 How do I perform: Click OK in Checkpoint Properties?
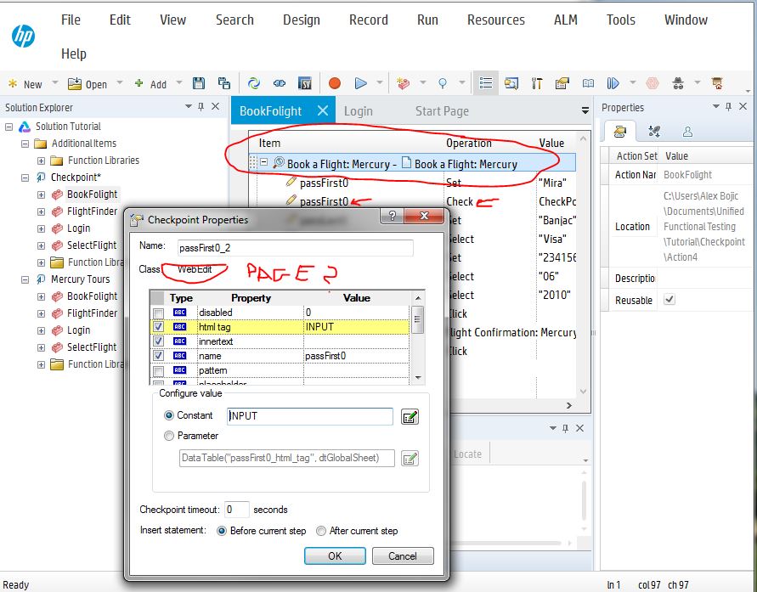pyautogui.click(x=335, y=555)
